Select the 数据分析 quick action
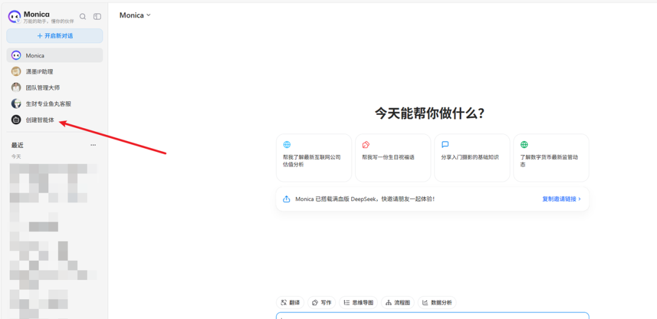This screenshot has height=319, width=657. tap(437, 303)
